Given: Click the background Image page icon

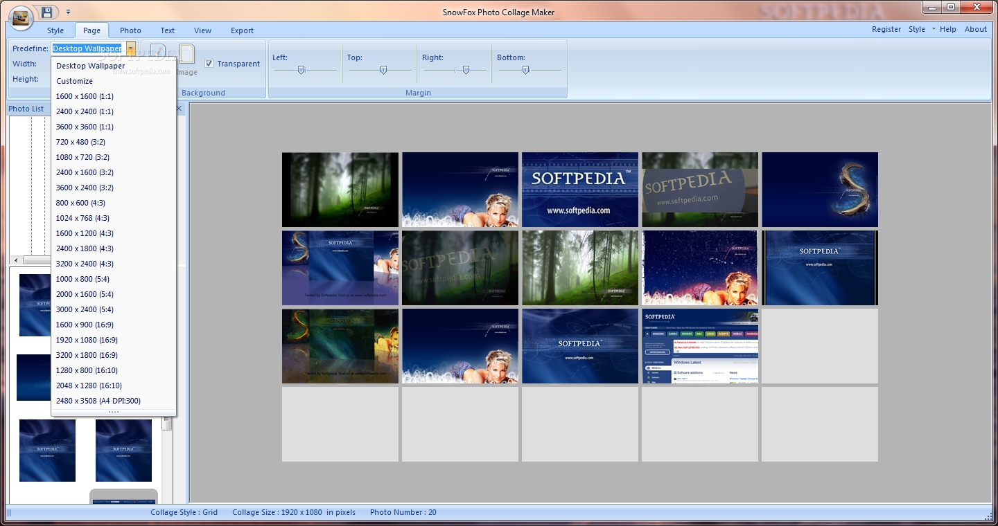Looking at the screenshot, I should [x=186, y=55].
